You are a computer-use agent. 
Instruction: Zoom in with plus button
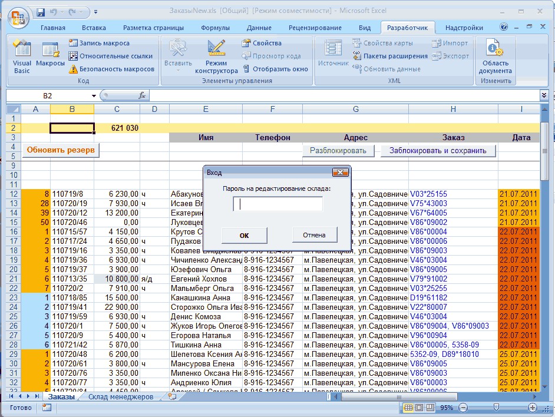point(533,408)
